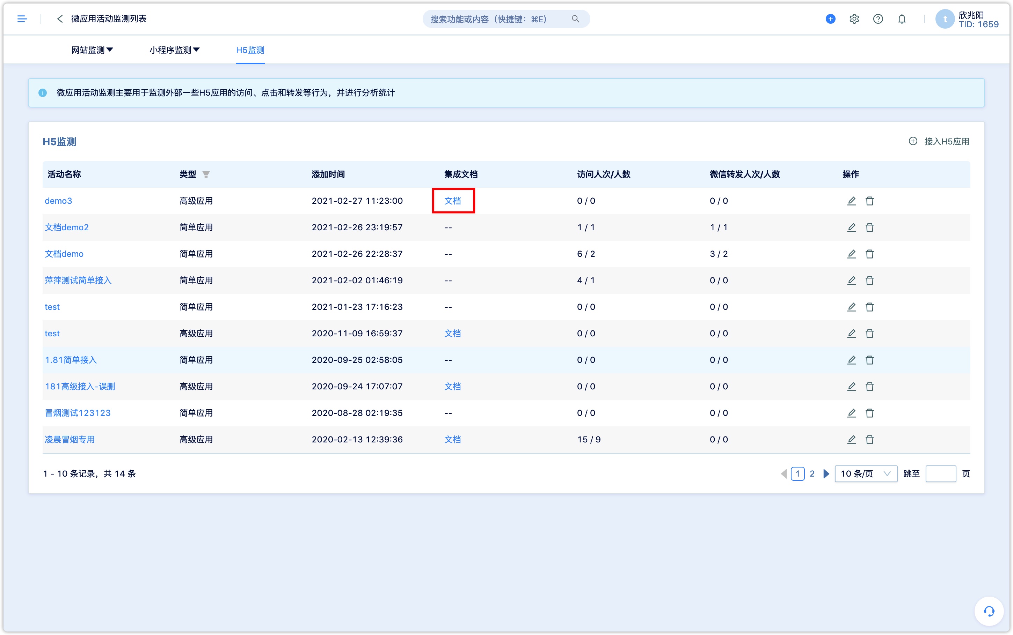The image size is (1013, 635).
Task: Go to page 2
Action: pyautogui.click(x=812, y=474)
